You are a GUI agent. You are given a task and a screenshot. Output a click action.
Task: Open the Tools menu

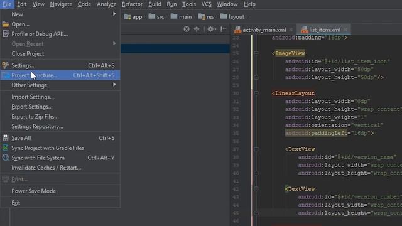tap(189, 4)
